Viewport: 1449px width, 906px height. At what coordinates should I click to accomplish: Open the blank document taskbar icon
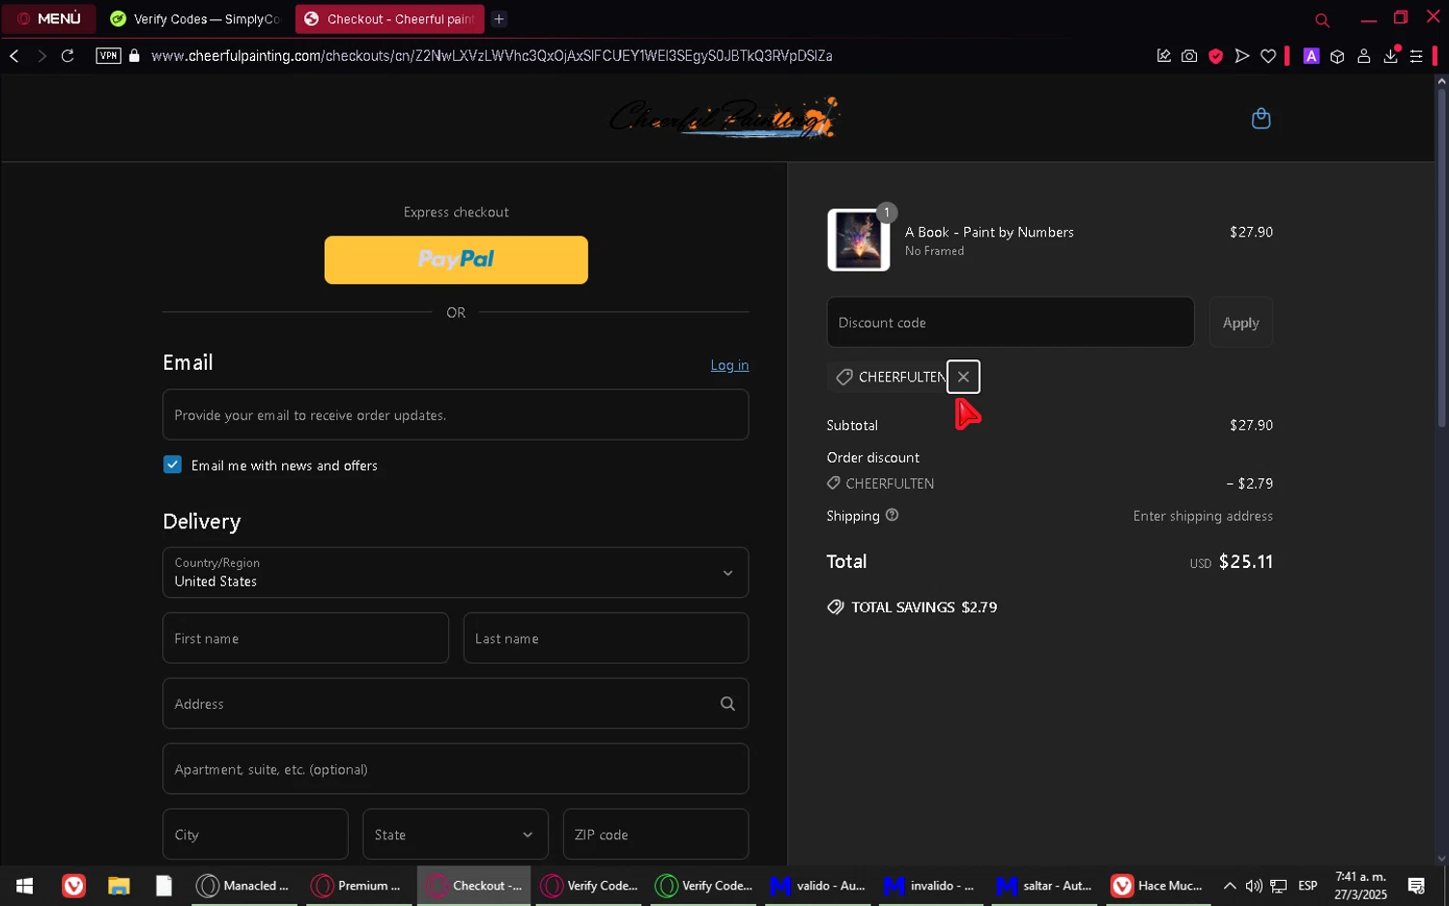(163, 886)
